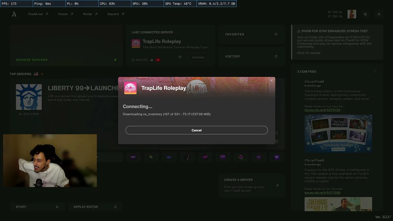
Task: Open the forum.cfx.re/t/5371288 link
Action: (322, 193)
